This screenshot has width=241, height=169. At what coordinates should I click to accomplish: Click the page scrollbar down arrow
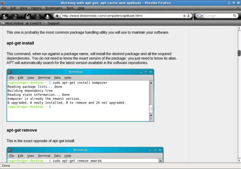239,161
